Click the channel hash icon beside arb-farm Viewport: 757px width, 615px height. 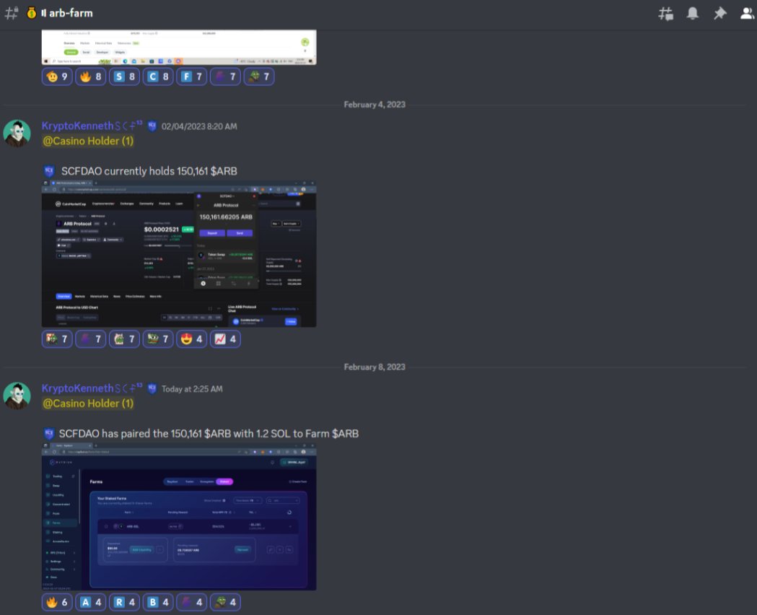pyautogui.click(x=11, y=13)
